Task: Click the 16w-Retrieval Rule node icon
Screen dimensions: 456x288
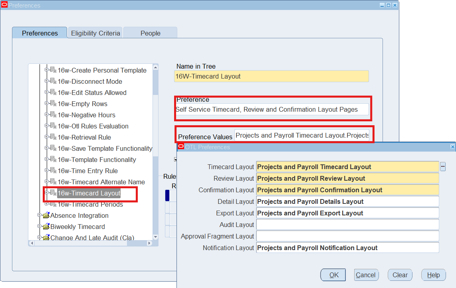Action: click(x=53, y=137)
